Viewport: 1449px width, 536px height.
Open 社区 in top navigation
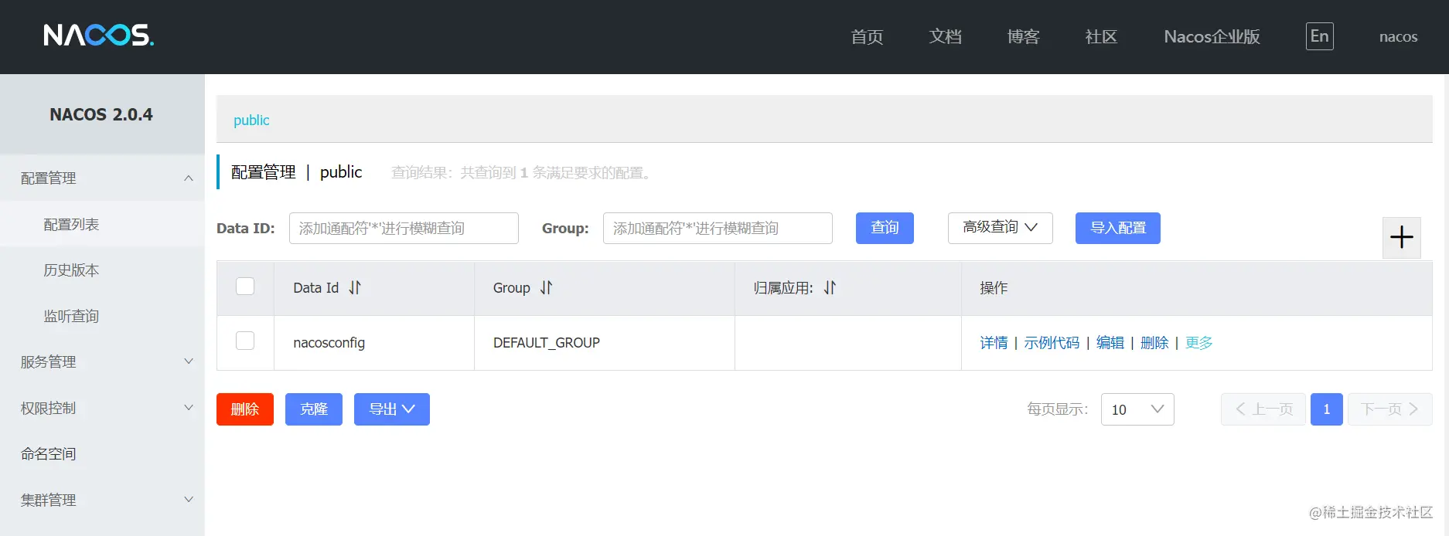coord(1101,37)
